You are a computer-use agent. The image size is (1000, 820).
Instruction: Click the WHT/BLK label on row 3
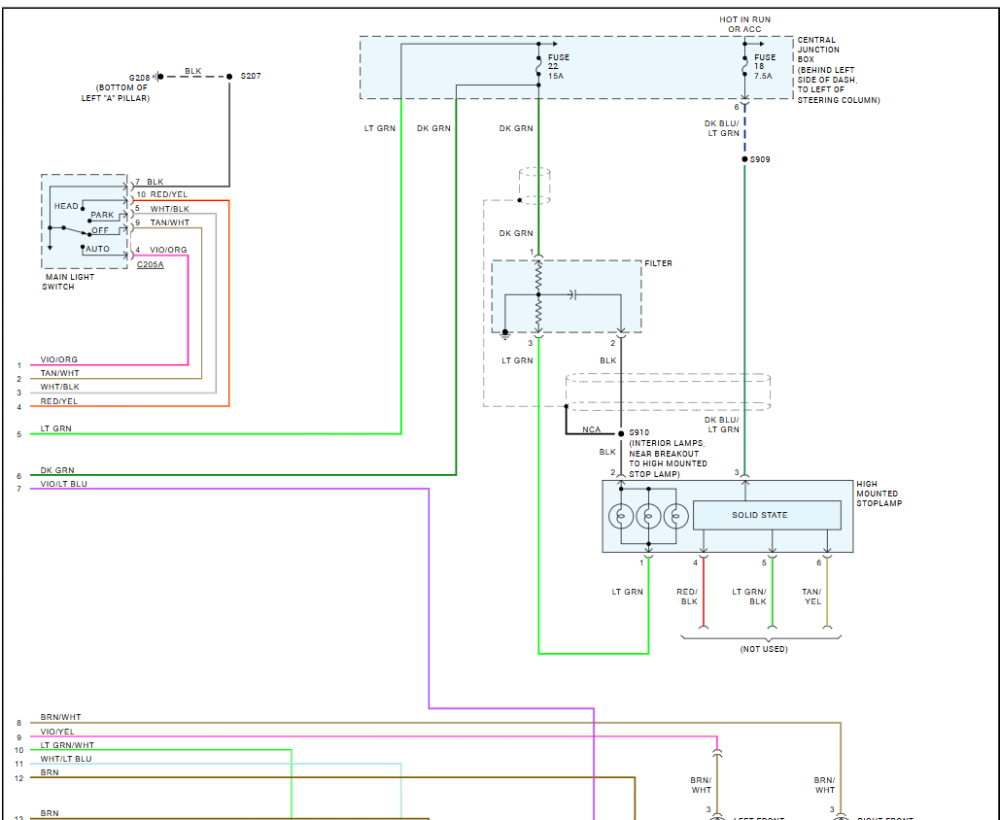coord(60,387)
